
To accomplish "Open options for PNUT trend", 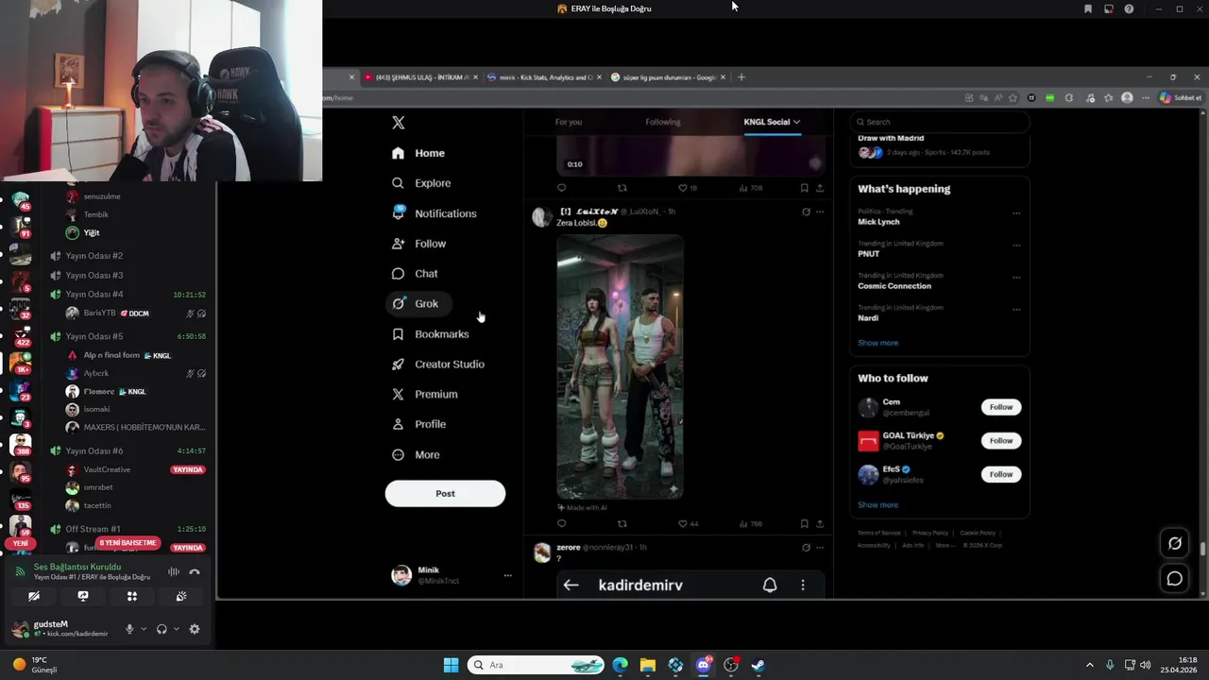I will pyautogui.click(x=1016, y=246).
